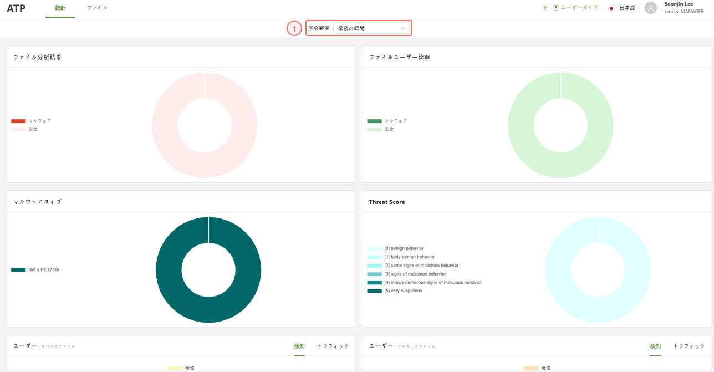Click the circled number 1 marker
The width and height of the screenshot is (714, 372).
(x=294, y=28)
